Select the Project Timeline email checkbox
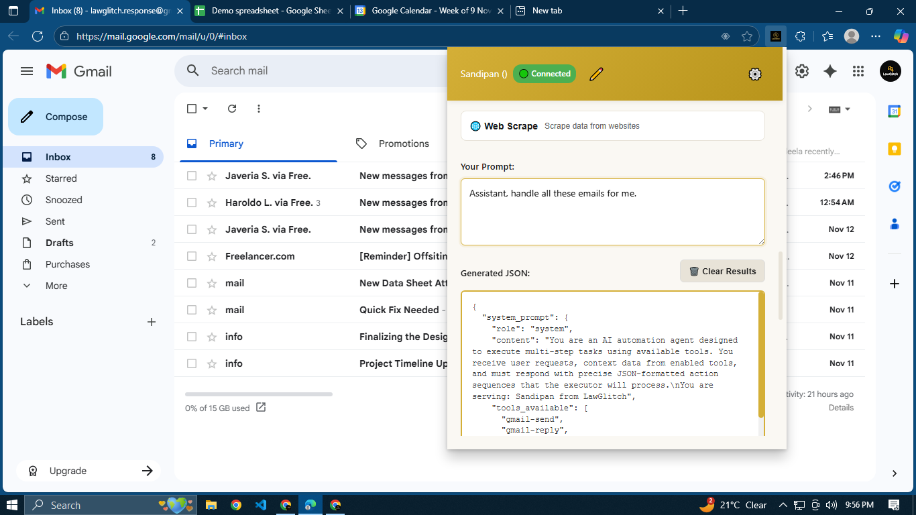Screen dimensions: 916x515 (x=192, y=363)
